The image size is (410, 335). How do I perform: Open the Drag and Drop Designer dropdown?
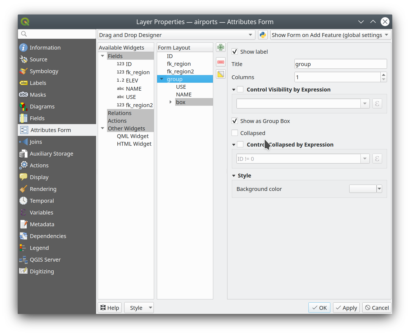pyautogui.click(x=176, y=35)
